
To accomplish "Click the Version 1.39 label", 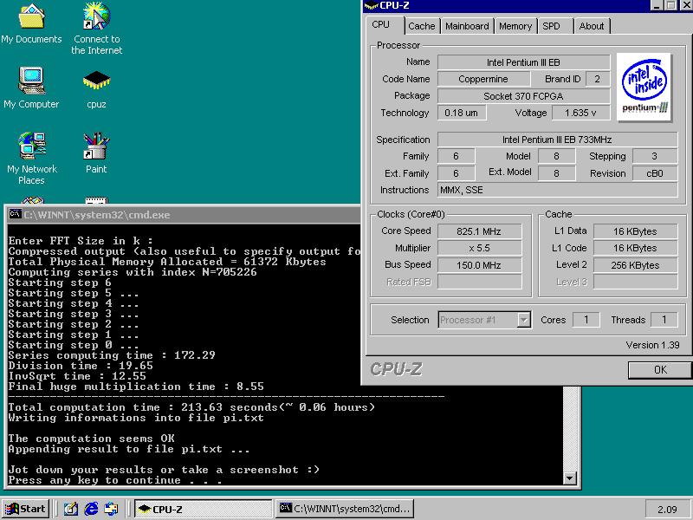I will point(652,345).
